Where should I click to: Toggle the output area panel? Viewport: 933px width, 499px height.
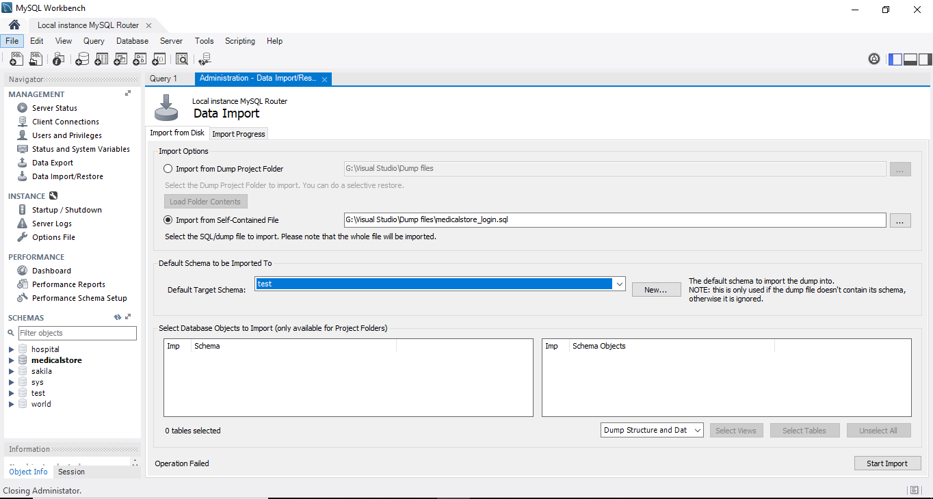(910, 59)
